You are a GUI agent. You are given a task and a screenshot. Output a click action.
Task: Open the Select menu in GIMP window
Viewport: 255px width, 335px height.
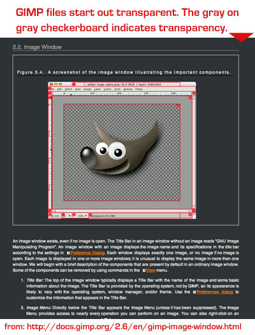pos(68,89)
